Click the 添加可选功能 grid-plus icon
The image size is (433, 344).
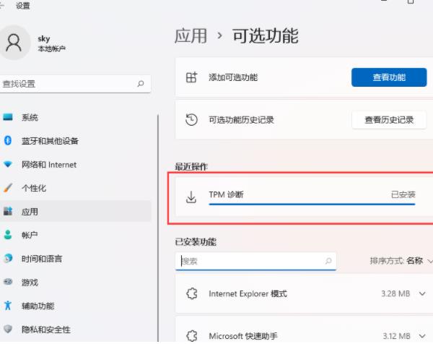point(192,77)
